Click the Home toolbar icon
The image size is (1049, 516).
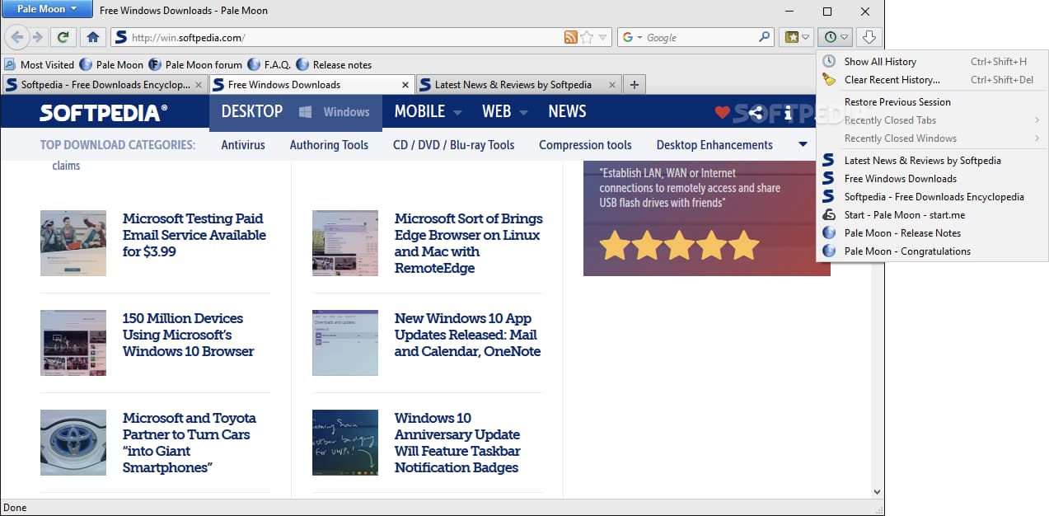click(x=92, y=37)
